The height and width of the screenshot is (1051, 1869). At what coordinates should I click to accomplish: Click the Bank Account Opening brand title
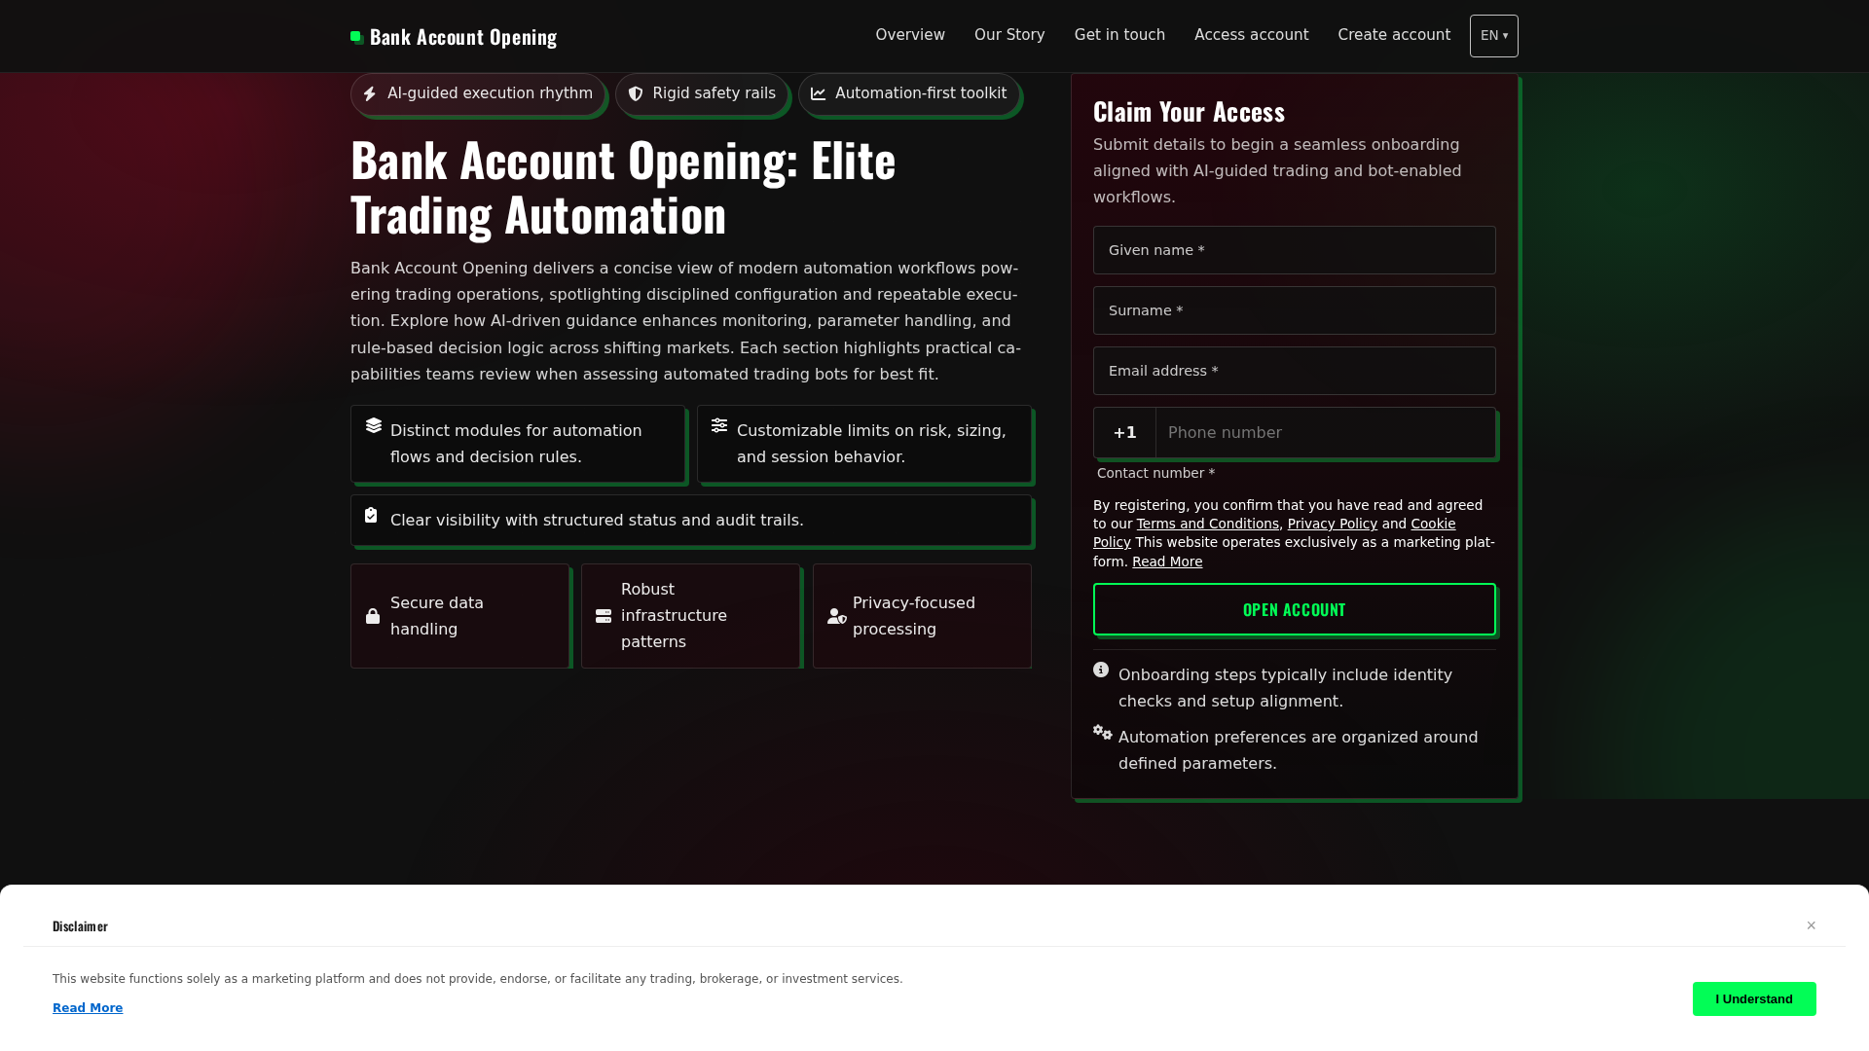463,37
